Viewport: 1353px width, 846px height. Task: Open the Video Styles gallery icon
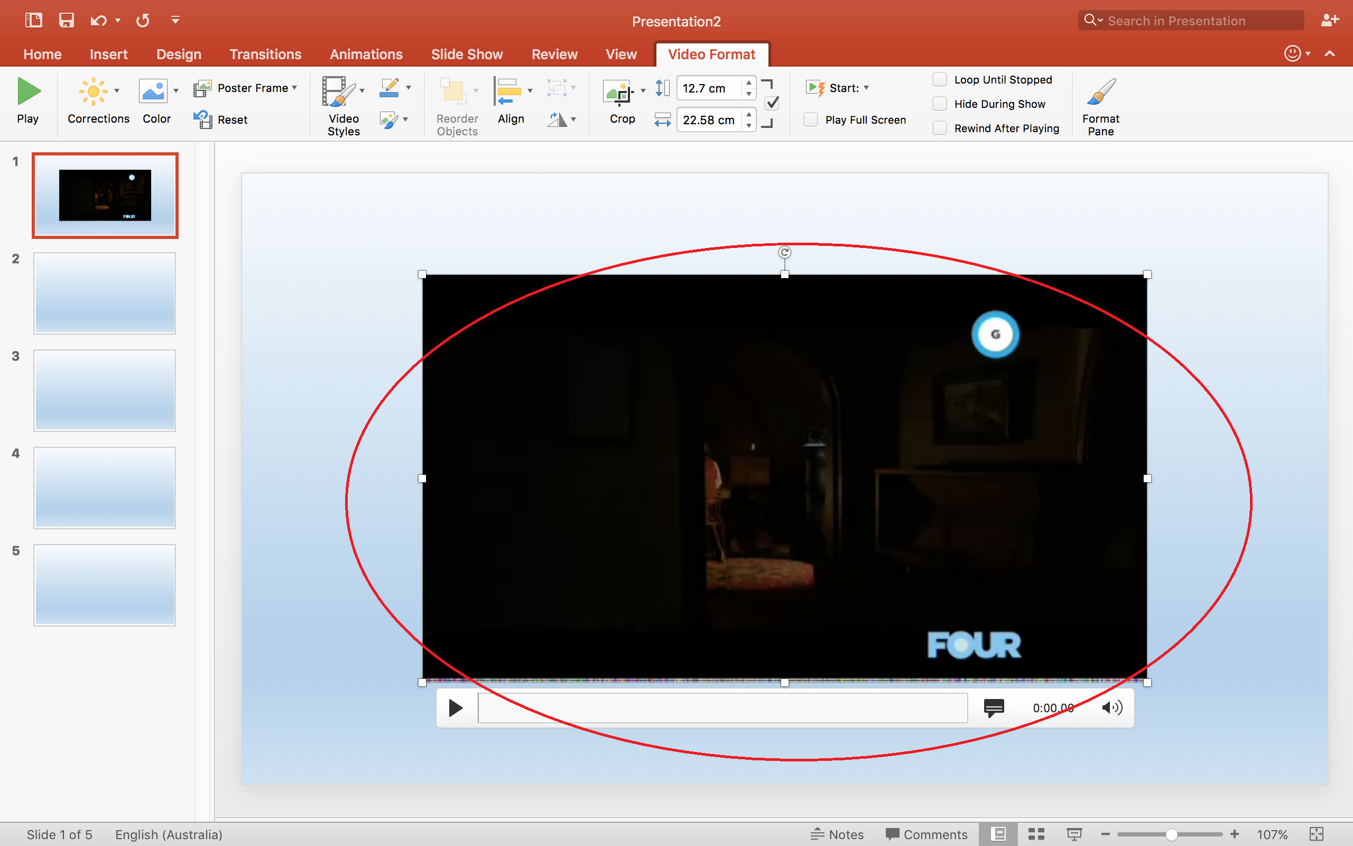[338, 91]
